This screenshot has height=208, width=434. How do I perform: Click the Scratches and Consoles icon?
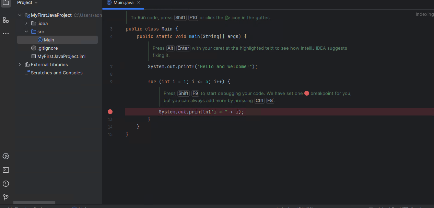tap(27, 73)
